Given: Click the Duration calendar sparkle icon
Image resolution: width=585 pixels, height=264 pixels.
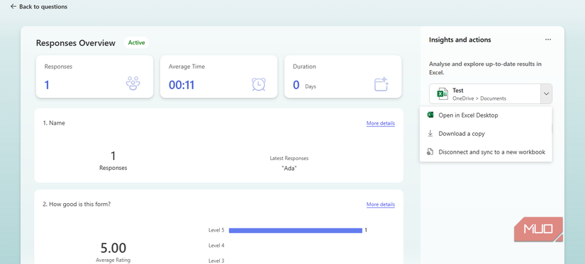Looking at the screenshot, I should click(381, 84).
